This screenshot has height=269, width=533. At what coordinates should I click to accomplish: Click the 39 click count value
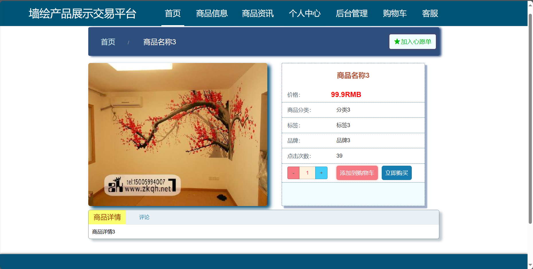point(339,156)
